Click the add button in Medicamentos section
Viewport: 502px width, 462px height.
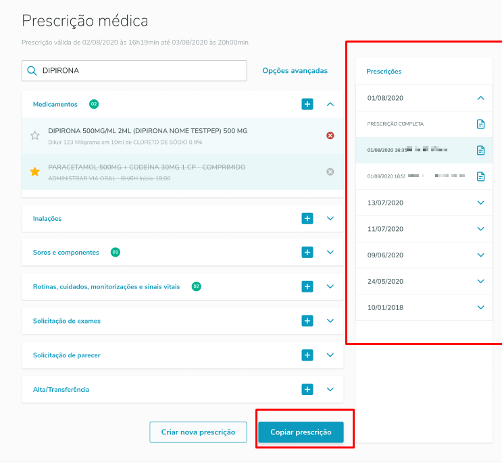[x=307, y=104]
